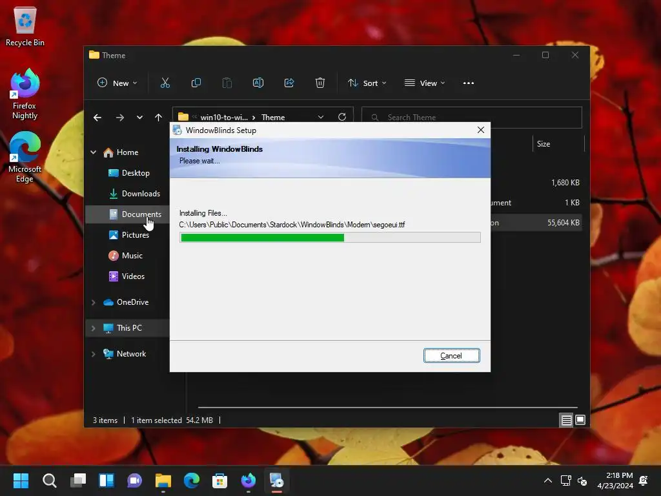Open Recycle Bin desktop icon
This screenshot has height=496, width=661.
tap(25, 26)
